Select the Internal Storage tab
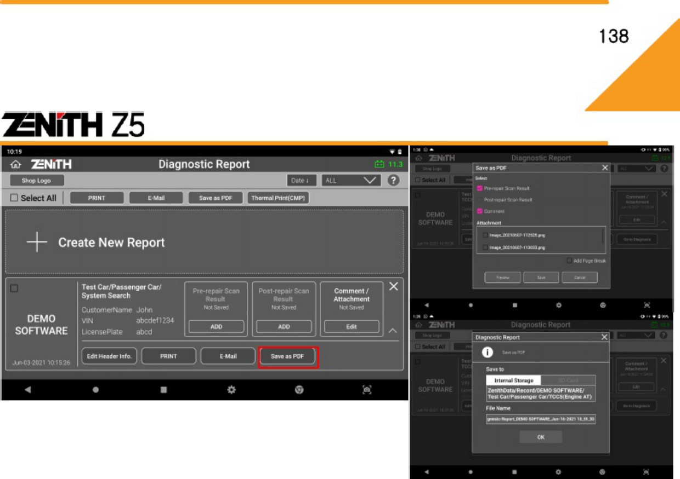 (514, 380)
